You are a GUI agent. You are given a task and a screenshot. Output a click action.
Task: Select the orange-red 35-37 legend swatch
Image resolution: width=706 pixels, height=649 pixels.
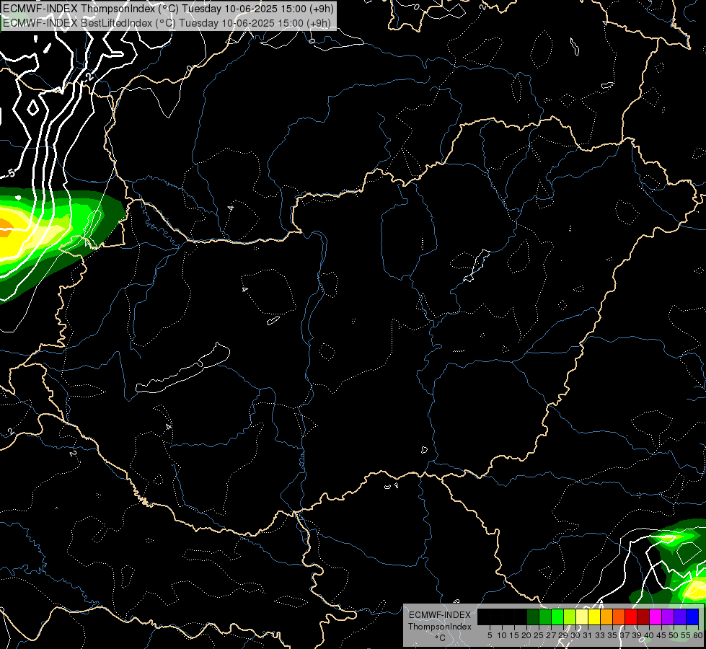[x=619, y=617]
